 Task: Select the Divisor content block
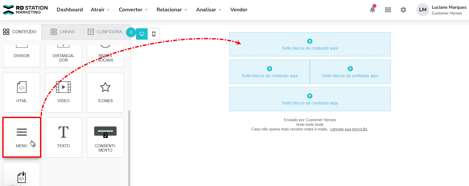click(x=22, y=56)
